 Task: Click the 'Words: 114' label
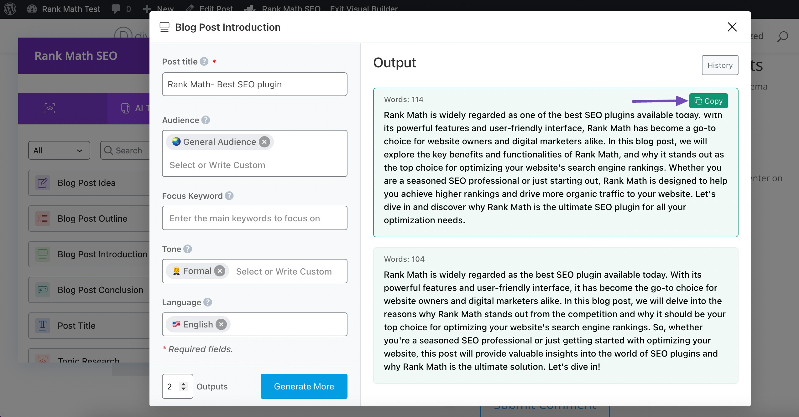[404, 100]
